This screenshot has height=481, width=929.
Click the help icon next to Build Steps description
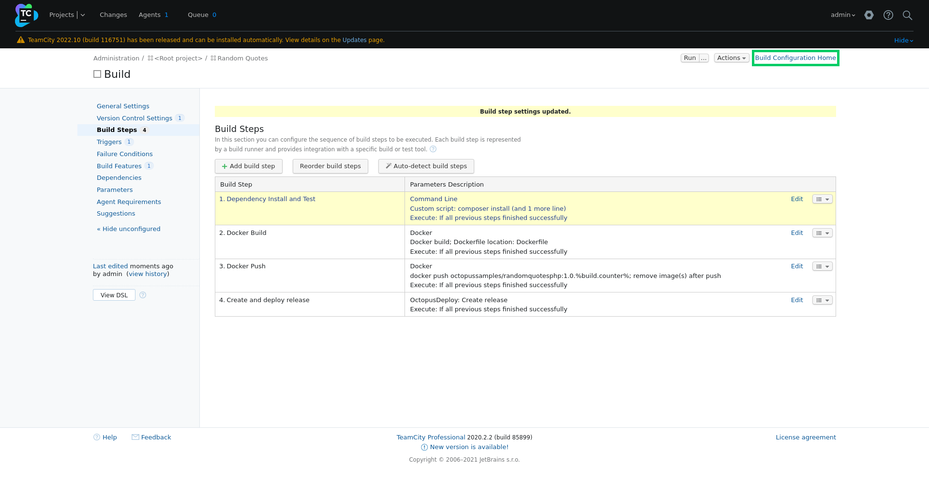433,149
